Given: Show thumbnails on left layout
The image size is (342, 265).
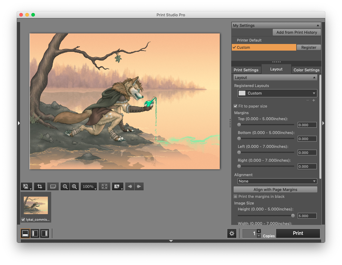Looking at the screenshot, I should click(35, 233).
